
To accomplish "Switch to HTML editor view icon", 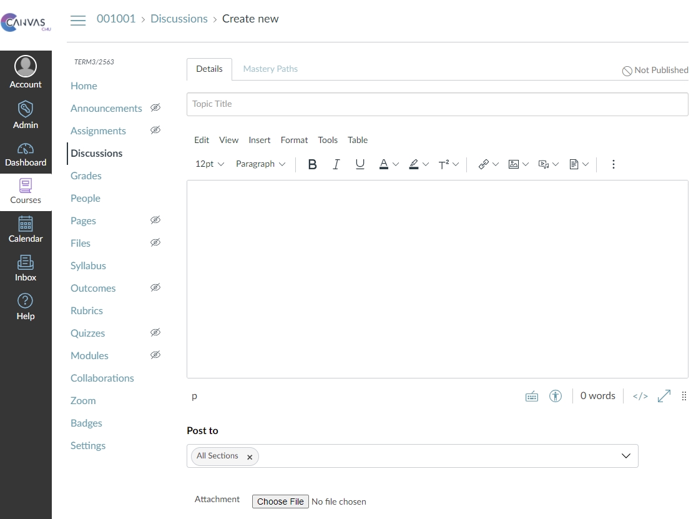I will 640,396.
